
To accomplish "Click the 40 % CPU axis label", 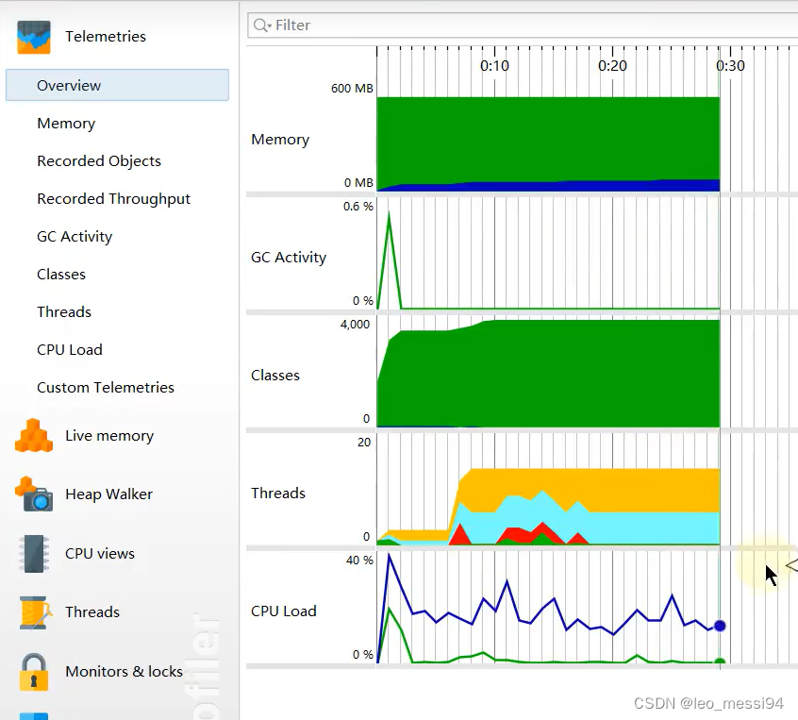I will pyautogui.click(x=359, y=561).
